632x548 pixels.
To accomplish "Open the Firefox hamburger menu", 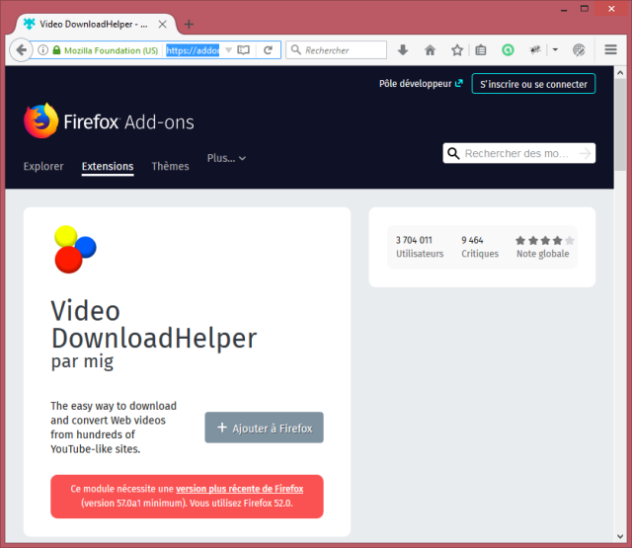I will pyautogui.click(x=610, y=49).
